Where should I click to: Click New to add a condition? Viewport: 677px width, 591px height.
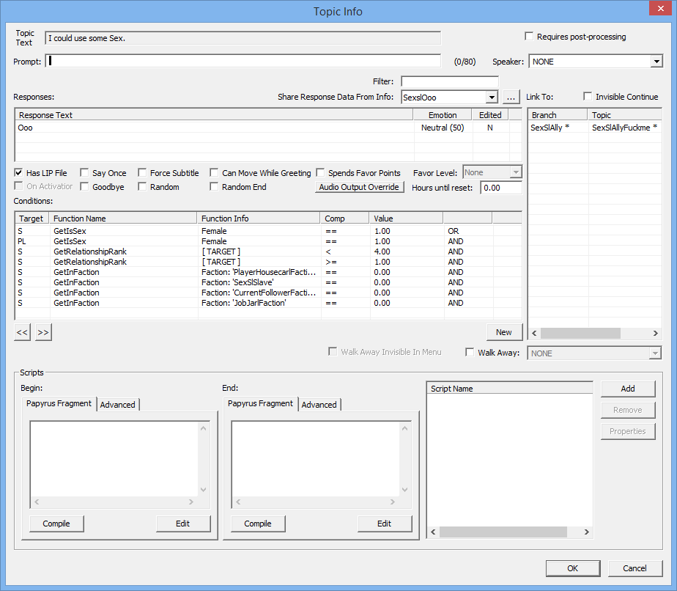tap(504, 332)
